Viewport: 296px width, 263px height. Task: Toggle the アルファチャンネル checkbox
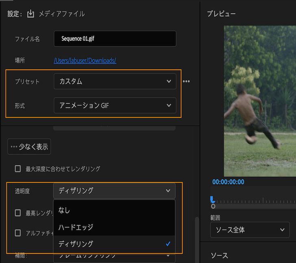[x=18, y=233]
